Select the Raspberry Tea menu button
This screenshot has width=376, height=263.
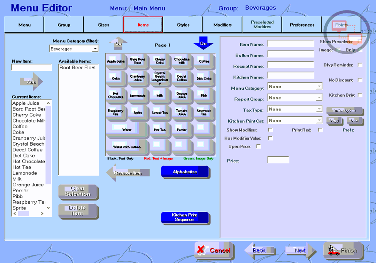coord(116,112)
